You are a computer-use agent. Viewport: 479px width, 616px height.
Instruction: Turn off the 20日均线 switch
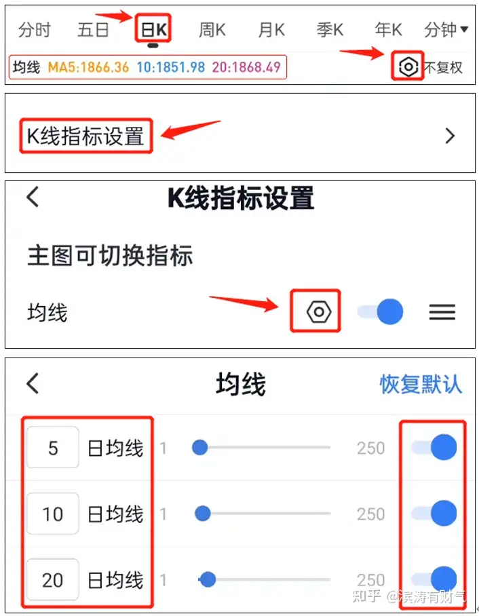tap(434, 579)
